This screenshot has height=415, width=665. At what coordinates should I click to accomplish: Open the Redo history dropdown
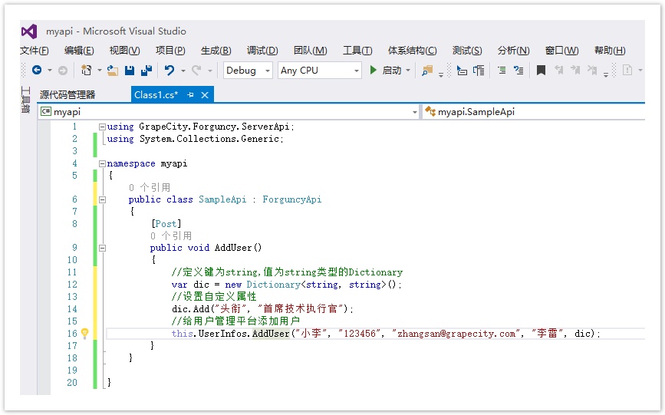[210, 71]
